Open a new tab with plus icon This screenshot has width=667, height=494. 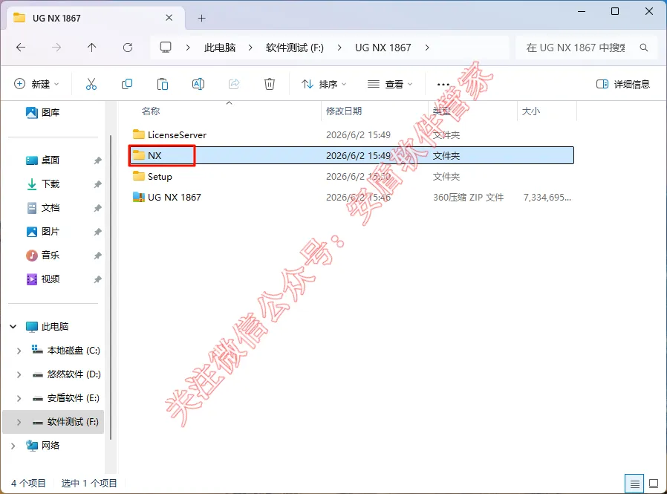tap(201, 19)
